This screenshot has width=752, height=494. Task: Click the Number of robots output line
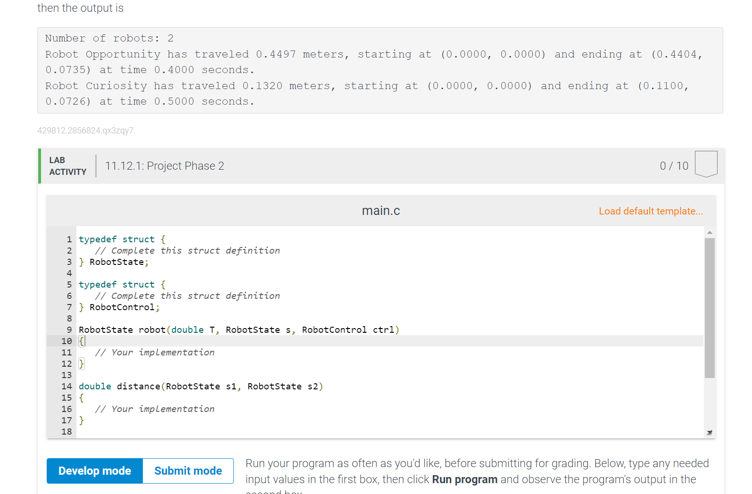tap(109, 38)
